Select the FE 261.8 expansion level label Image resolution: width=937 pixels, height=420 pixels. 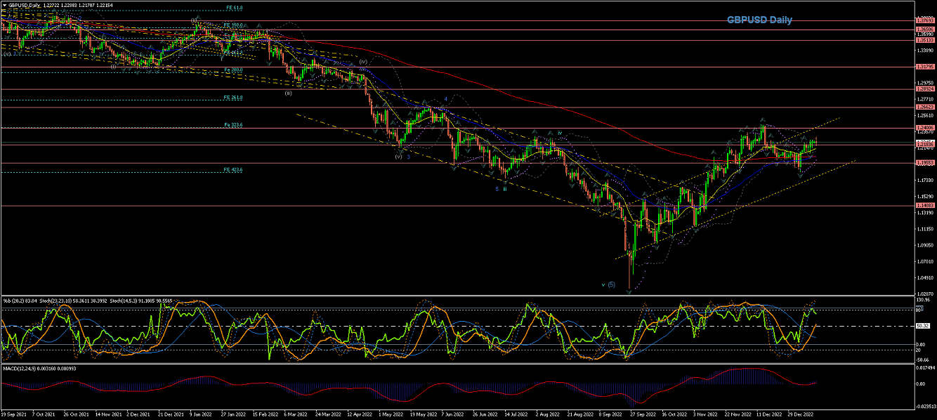[x=232, y=98]
